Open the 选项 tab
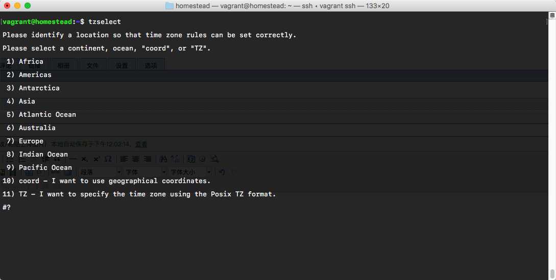 point(151,65)
